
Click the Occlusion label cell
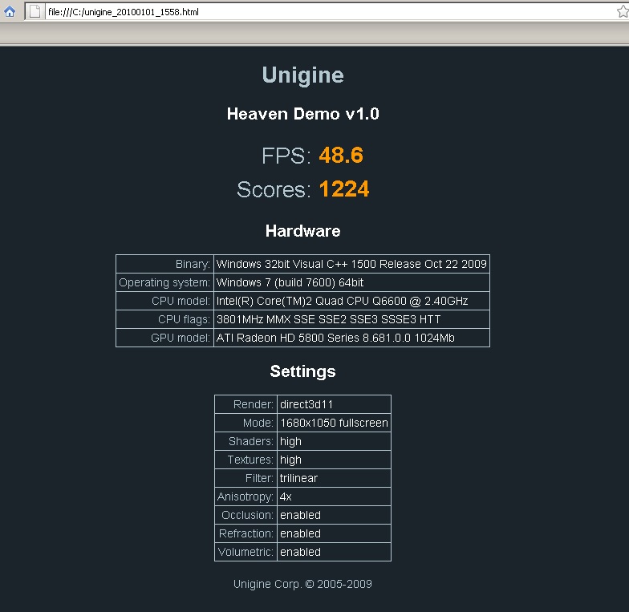246,515
